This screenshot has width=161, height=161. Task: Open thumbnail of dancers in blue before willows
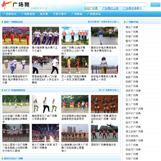[16, 104]
